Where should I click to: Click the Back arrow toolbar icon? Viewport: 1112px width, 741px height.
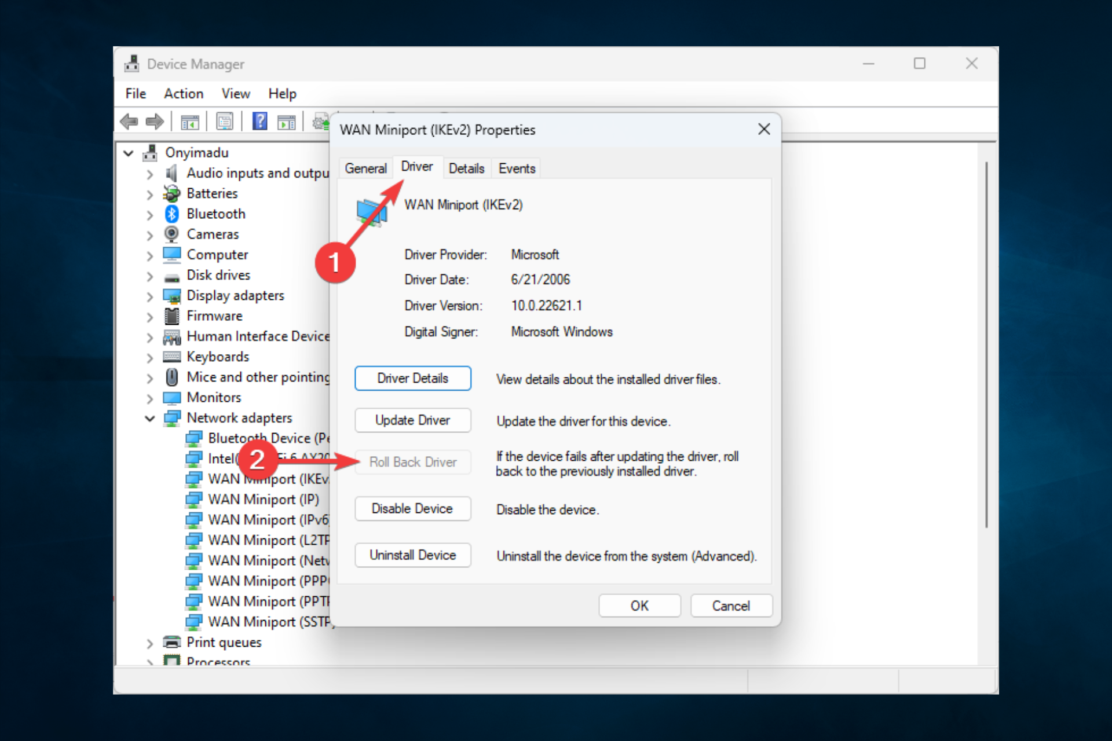(x=129, y=122)
